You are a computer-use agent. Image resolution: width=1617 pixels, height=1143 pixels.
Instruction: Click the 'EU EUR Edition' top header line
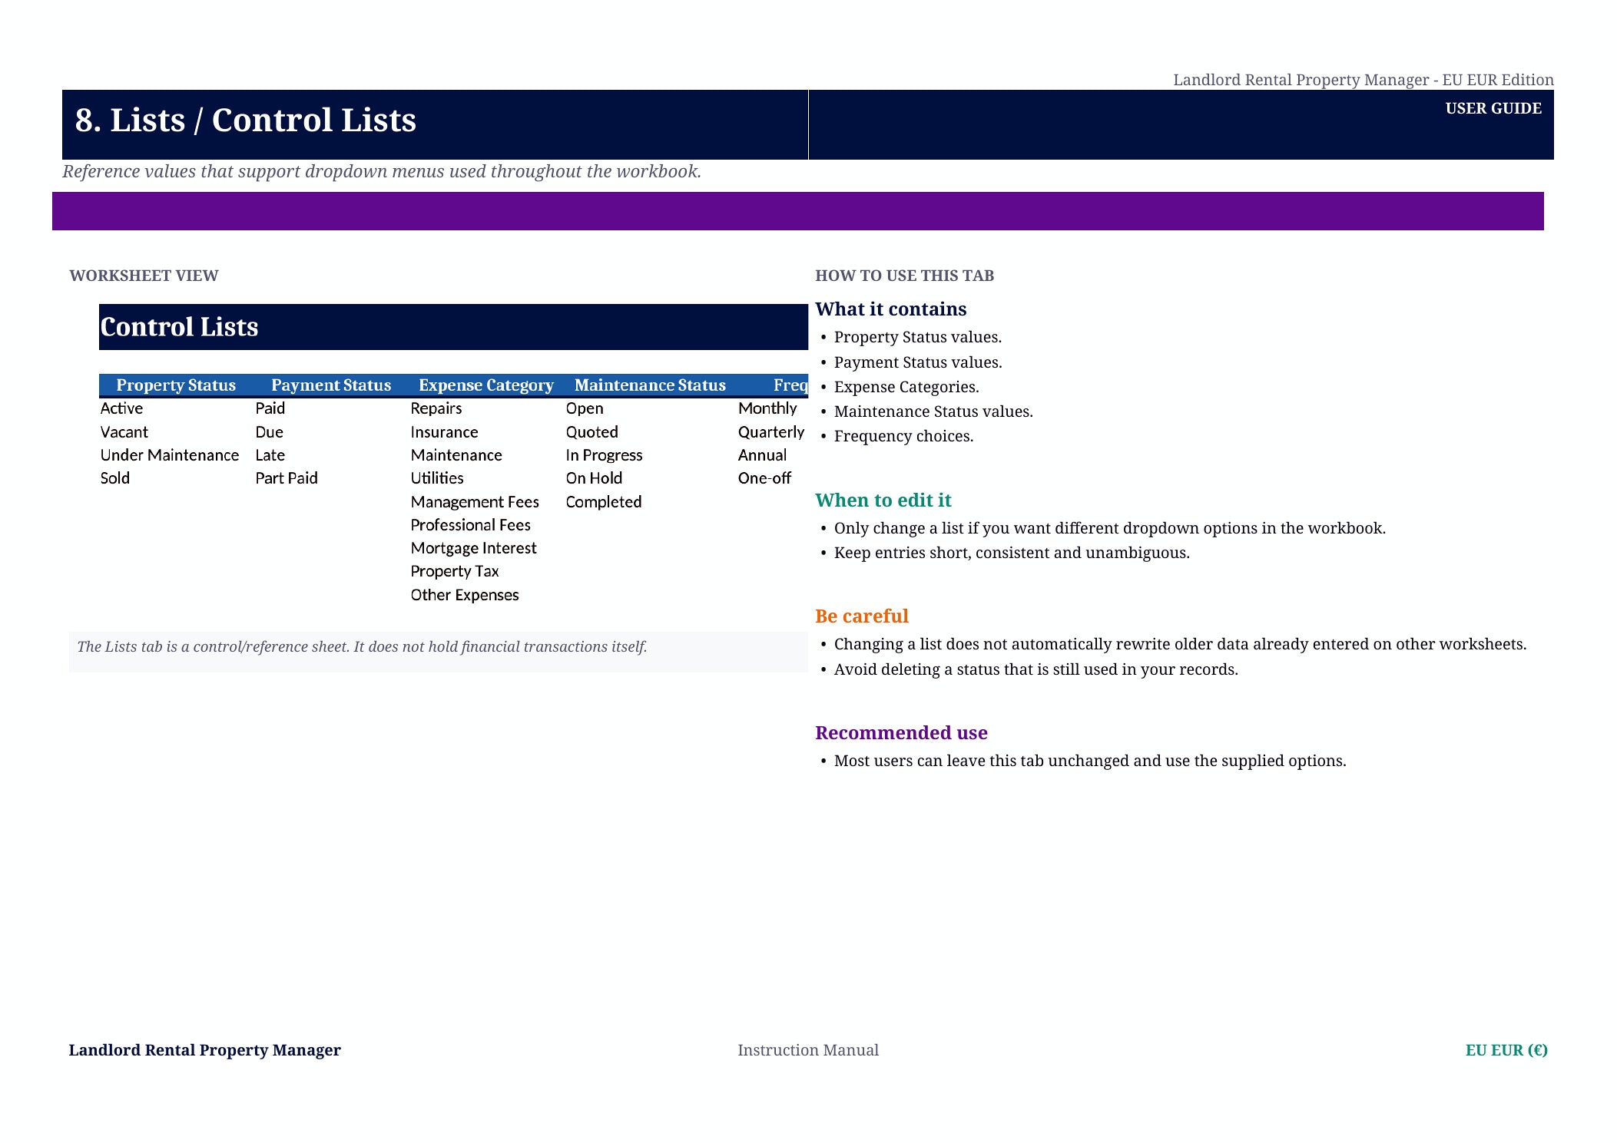click(1363, 80)
